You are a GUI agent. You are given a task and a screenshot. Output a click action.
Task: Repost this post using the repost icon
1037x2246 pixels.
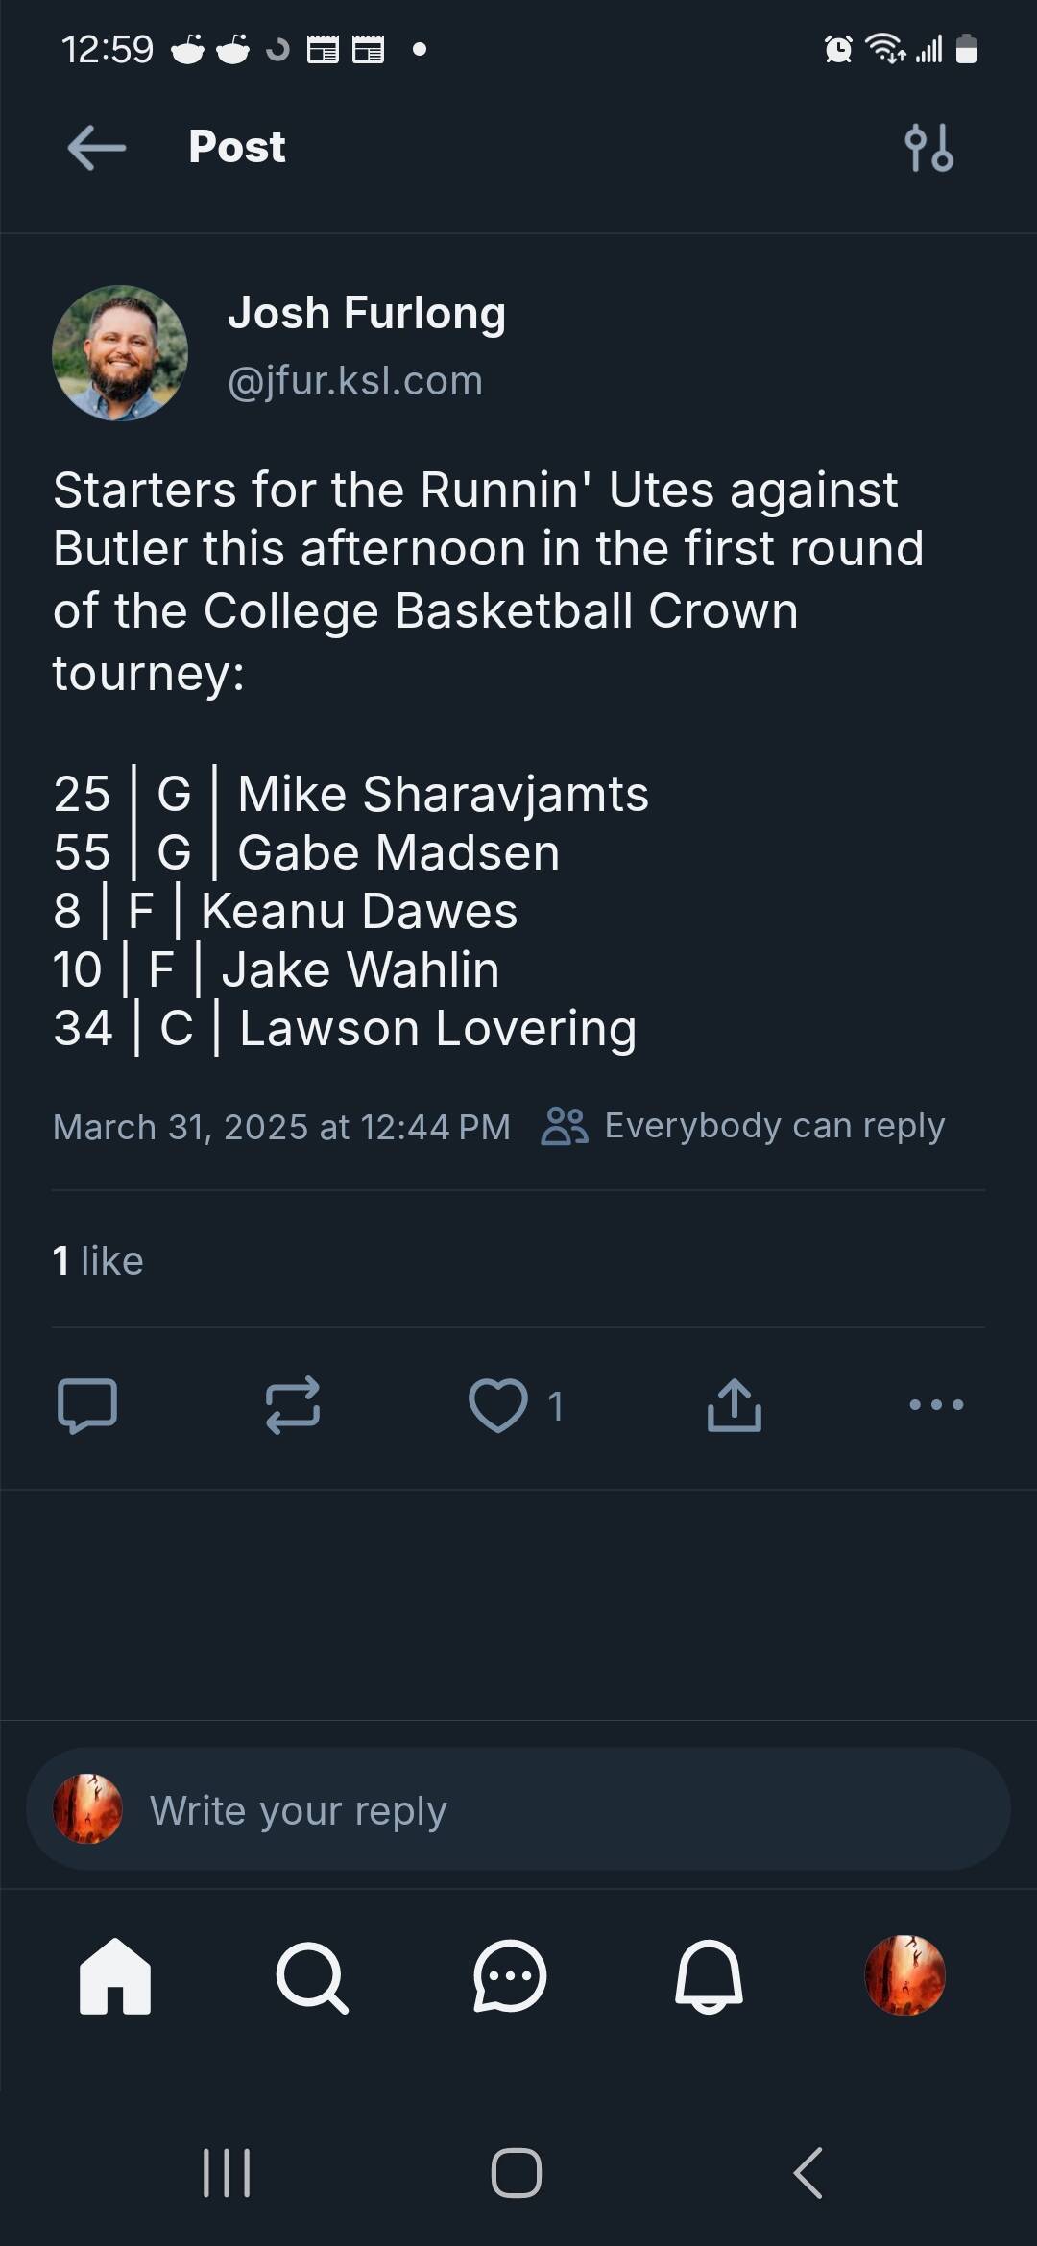[293, 1405]
